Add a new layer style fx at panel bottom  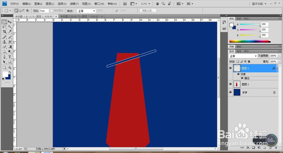(248, 148)
